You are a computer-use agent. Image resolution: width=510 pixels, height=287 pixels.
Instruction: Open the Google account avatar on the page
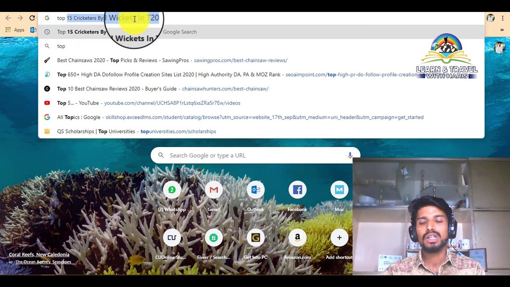pyautogui.click(x=499, y=47)
